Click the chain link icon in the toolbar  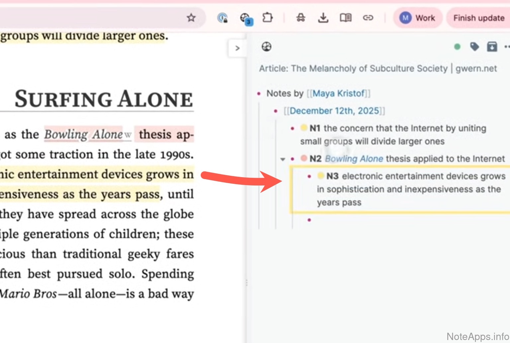coord(368,18)
